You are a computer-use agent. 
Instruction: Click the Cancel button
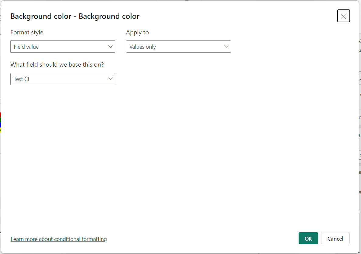click(x=335, y=238)
